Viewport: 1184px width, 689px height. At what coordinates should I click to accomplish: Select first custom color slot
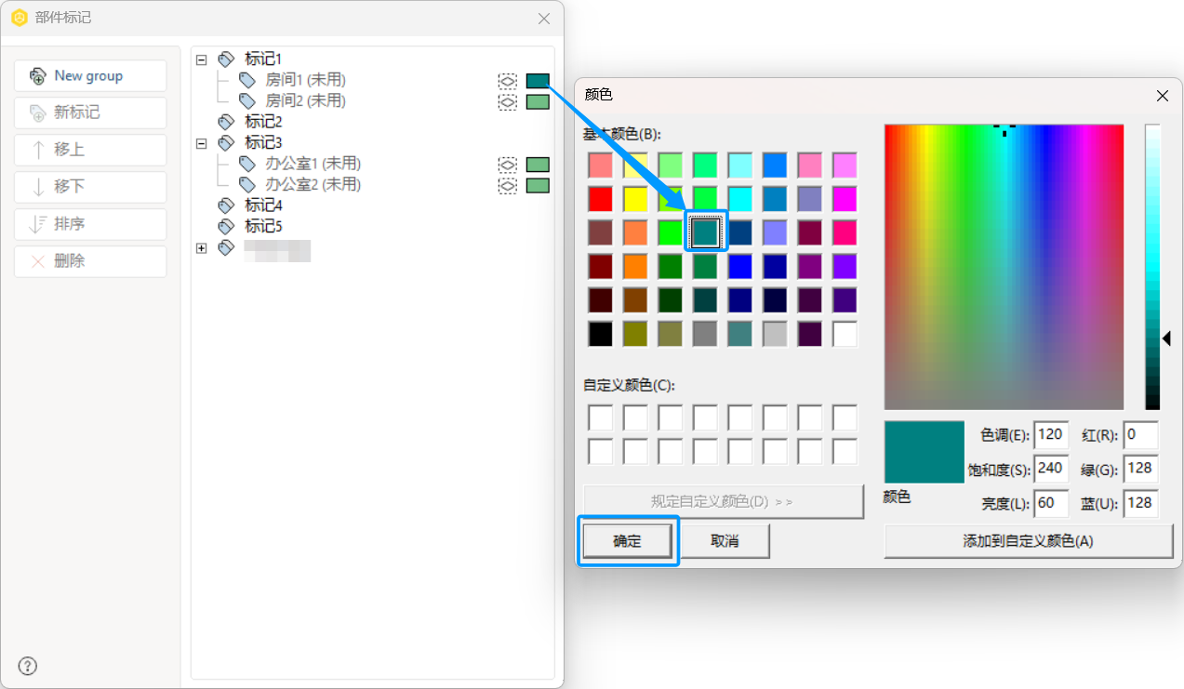tap(601, 417)
